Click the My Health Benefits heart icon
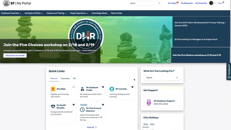 (x=53, y=107)
